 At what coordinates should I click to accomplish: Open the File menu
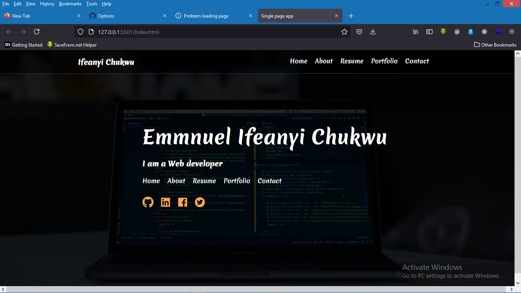6,4
